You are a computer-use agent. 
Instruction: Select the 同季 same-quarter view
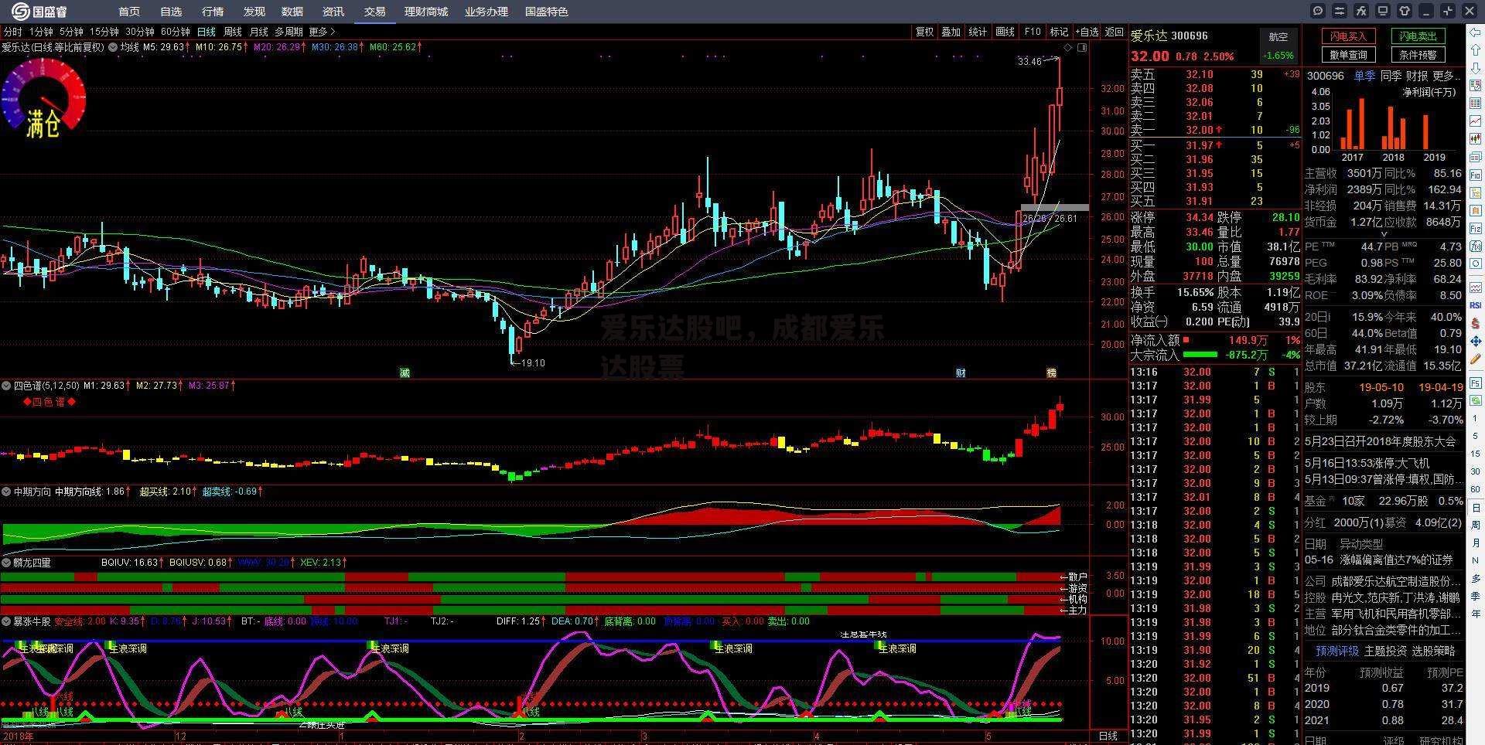(1391, 76)
